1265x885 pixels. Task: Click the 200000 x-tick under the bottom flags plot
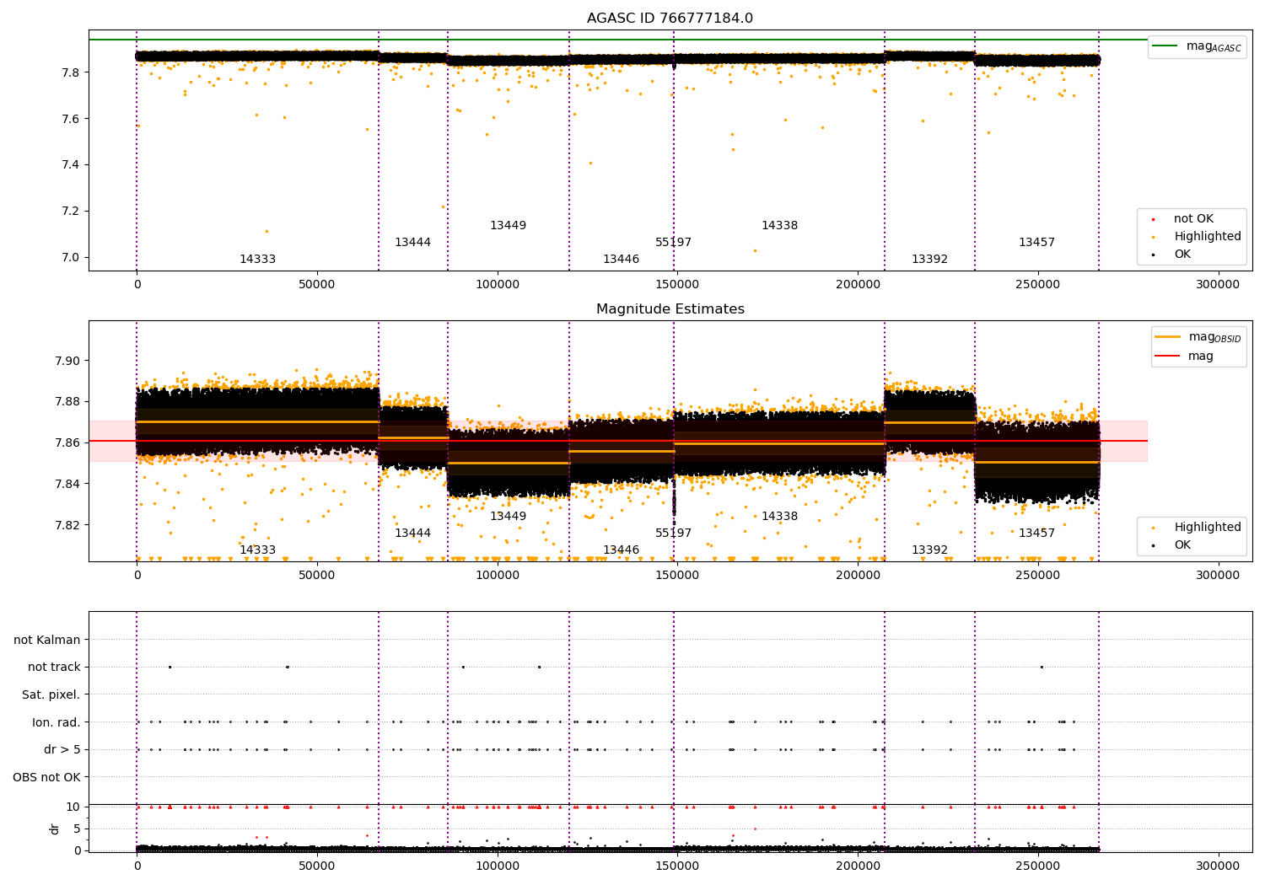click(858, 865)
